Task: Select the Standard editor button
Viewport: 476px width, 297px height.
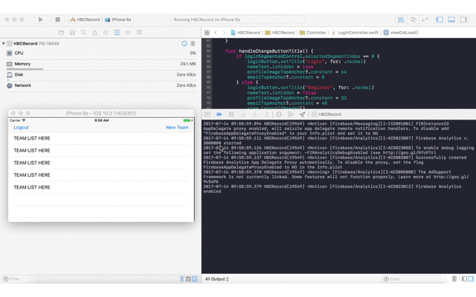Action: pyautogui.click(x=401, y=20)
